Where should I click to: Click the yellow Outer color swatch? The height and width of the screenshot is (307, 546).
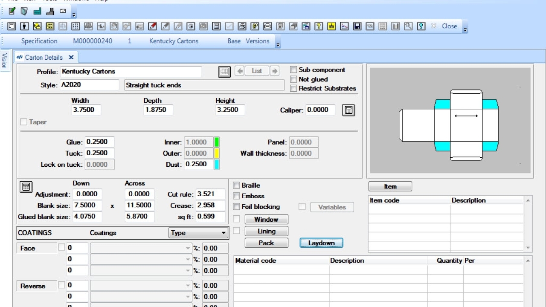[x=217, y=153]
